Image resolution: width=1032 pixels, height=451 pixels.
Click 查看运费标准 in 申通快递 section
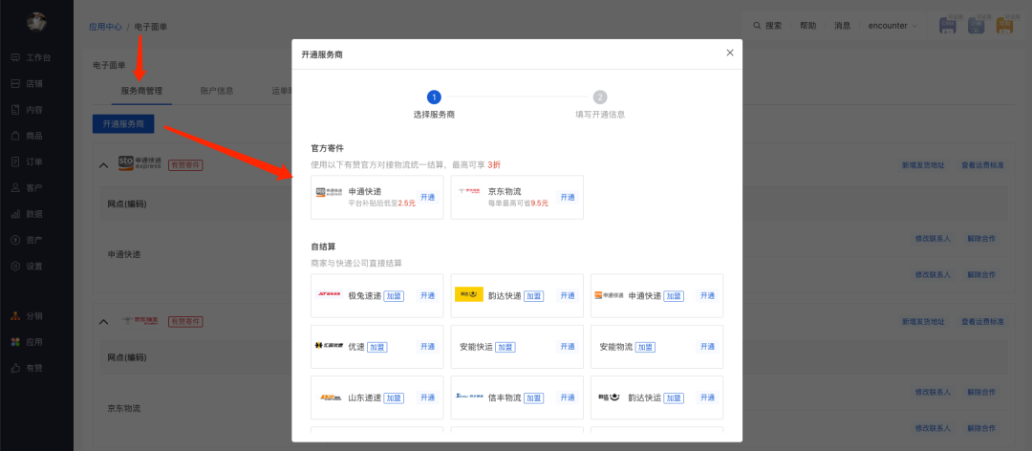tap(982, 165)
